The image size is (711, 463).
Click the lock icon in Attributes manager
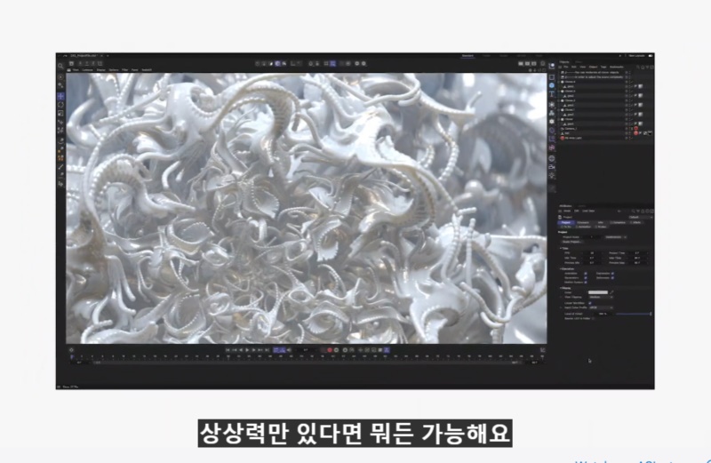(643, 211)
